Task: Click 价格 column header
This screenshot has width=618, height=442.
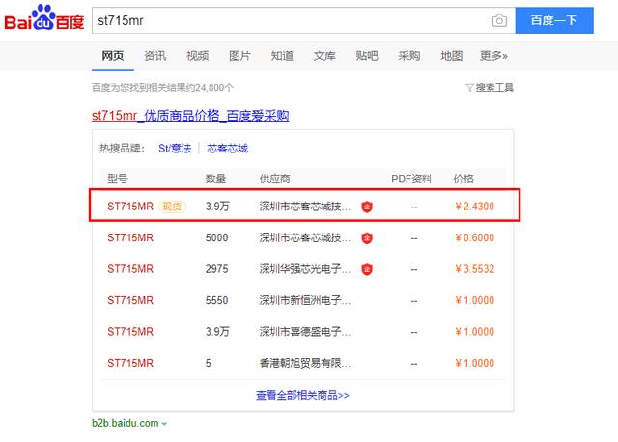Action: point(463,179)
